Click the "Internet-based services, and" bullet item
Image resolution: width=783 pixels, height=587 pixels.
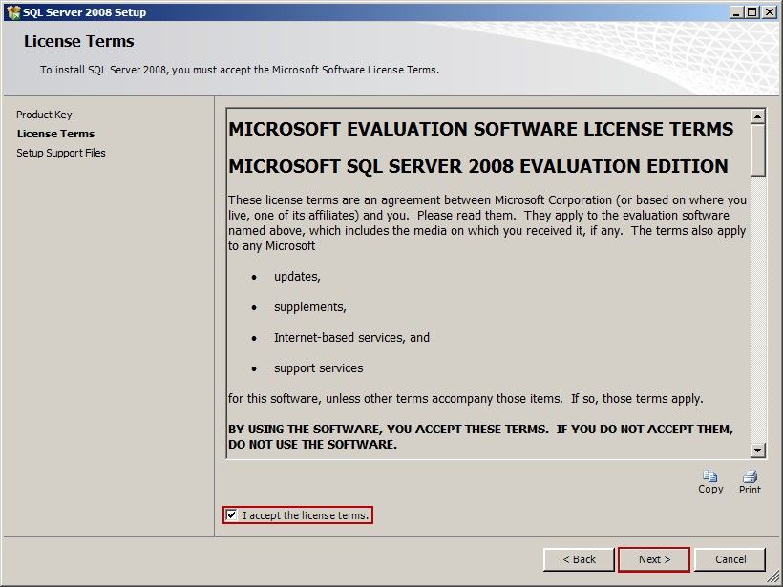click(351, 338)
